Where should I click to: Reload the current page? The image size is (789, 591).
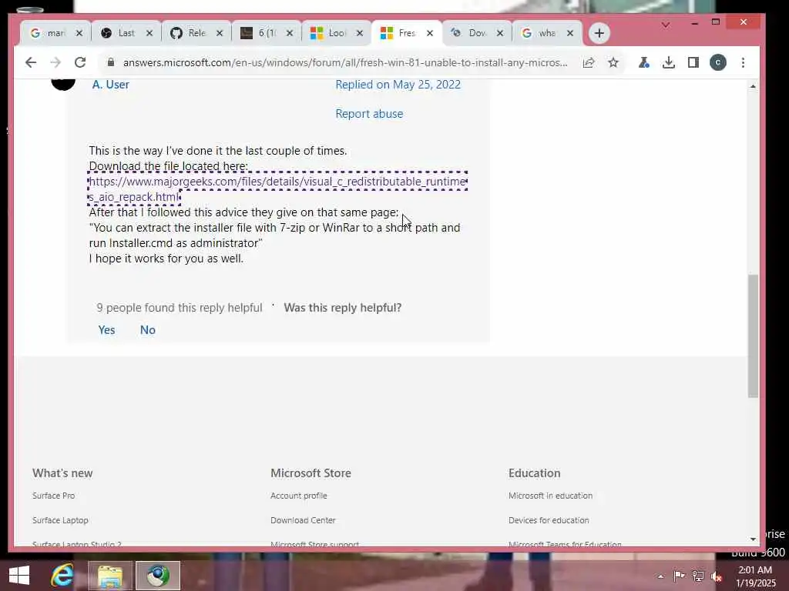pos(80,62)
